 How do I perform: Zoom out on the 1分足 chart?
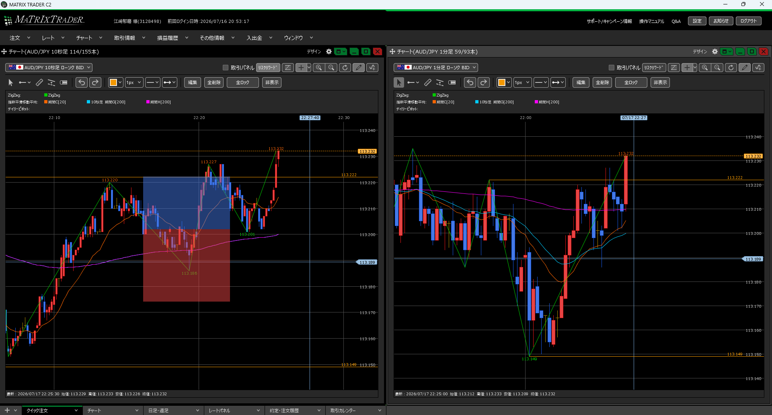717,68
